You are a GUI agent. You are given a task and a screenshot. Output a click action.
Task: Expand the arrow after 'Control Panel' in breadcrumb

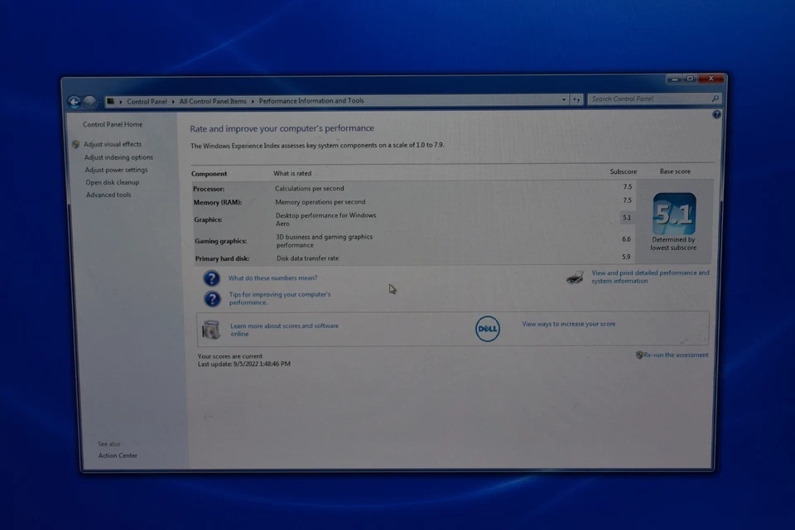point(173,102)
